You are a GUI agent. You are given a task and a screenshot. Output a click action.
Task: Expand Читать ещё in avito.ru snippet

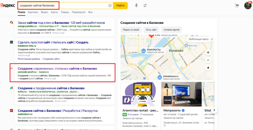[60, 101]
